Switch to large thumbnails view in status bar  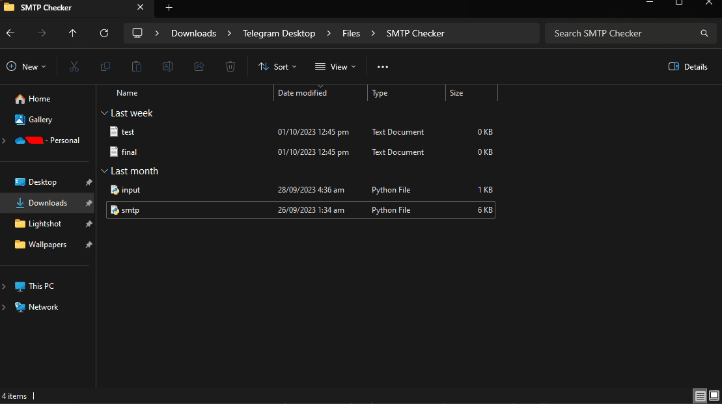[714, 396]
